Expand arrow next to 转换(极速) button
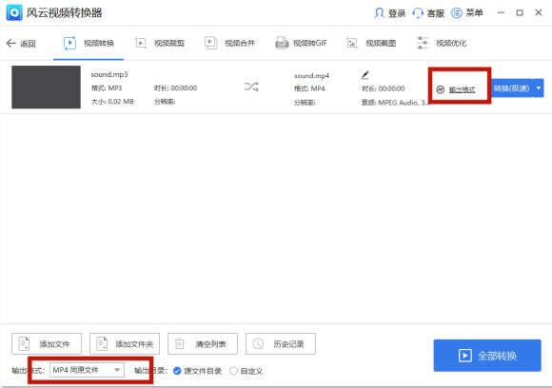552x388 pixels. pyautogui.click(x=539, y=87)
